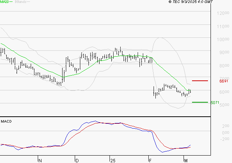
Task: Click the 11000 price axis label
Action: (x=223, y=27)
